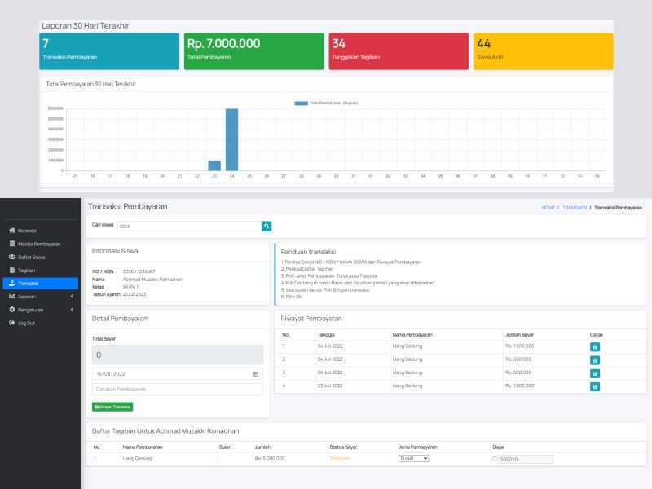The height and width of the screenshot is (489, 652).
Task: Click the TRANSAKSI breadcrumb link
Action: pos(575,208)
